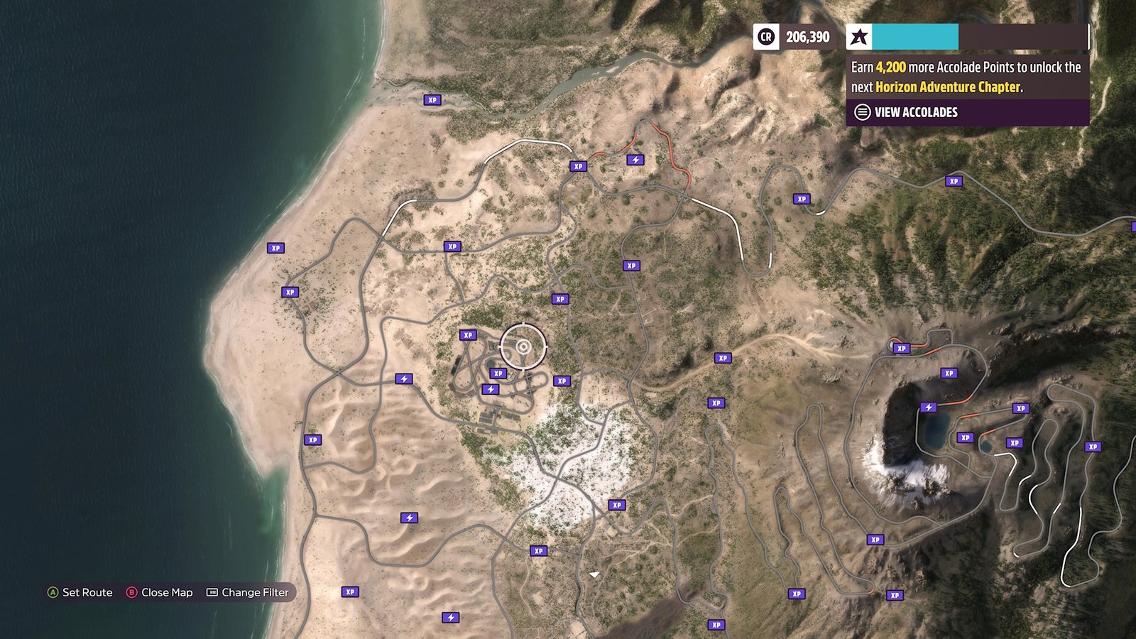Click the CR credits icon

pyautogui.click(x=766, y=37)
